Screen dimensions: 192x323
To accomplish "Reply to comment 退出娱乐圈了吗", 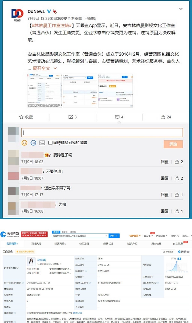I will [165, 195].
